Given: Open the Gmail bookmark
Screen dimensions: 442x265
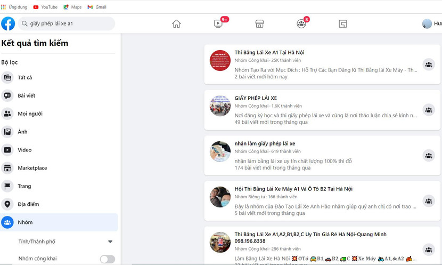Looking at the screenshot, I should coord(97,7).
